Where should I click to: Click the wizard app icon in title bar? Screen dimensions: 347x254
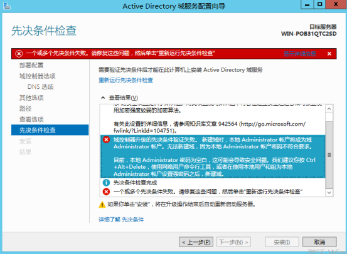click(x=7, y=6)
